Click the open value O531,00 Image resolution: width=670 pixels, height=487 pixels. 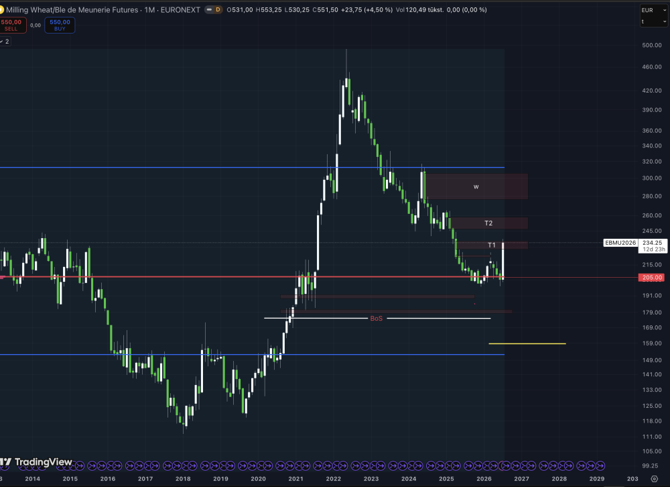[x=240, y=10]
